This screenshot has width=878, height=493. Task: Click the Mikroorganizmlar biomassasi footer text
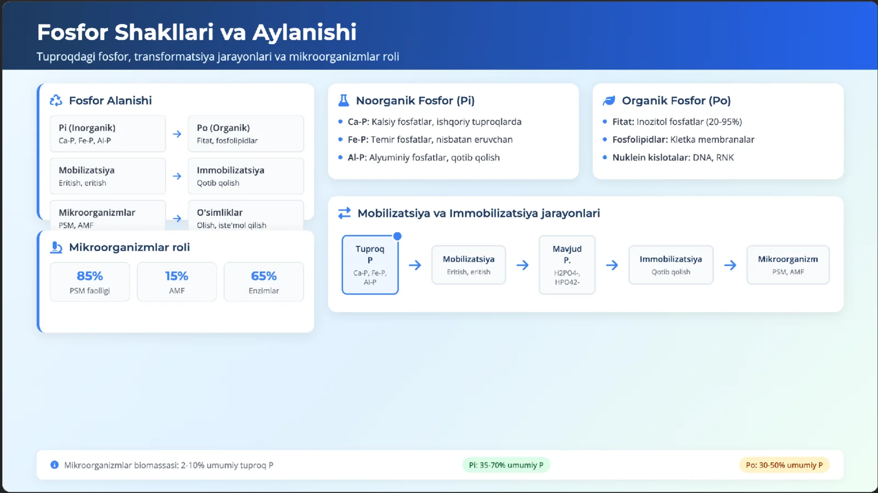168,465
